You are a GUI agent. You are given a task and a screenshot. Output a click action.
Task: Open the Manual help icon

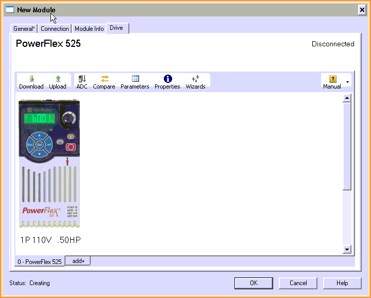[x=332, y=79]
